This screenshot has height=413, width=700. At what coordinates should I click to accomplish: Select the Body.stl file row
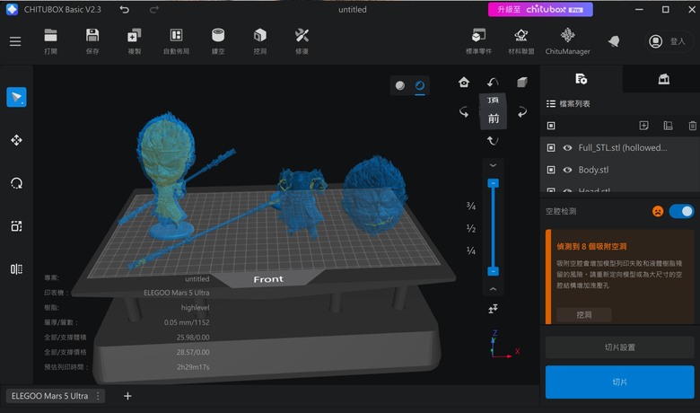(620, 170)
